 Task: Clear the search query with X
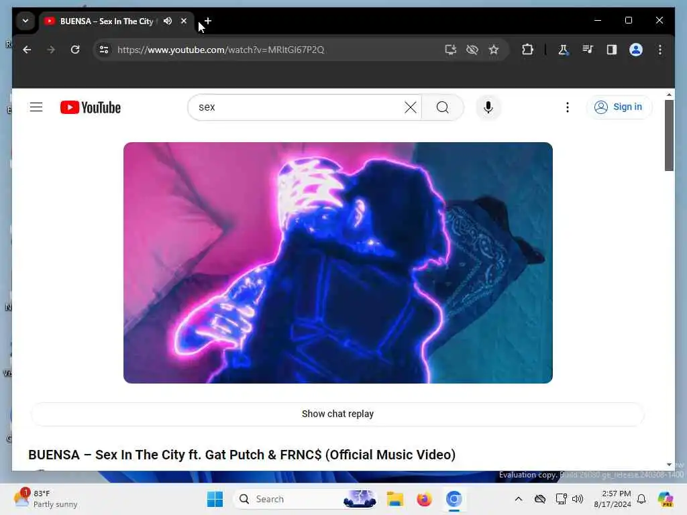click(411, 107)
